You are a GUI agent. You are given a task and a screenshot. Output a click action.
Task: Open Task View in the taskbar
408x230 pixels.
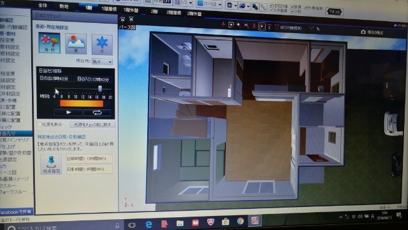[x=132, y=225]
